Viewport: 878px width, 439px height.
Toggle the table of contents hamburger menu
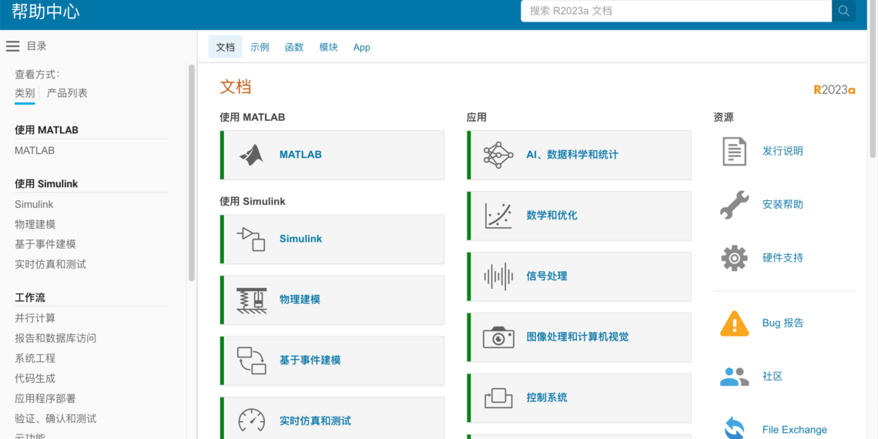pos(13,46)
